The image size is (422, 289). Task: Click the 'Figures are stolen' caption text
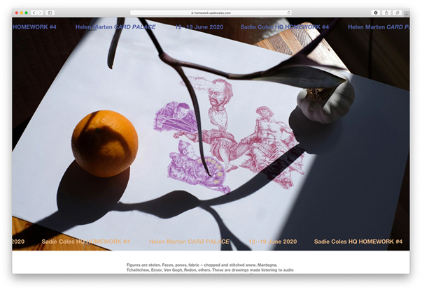click(211, 268)
